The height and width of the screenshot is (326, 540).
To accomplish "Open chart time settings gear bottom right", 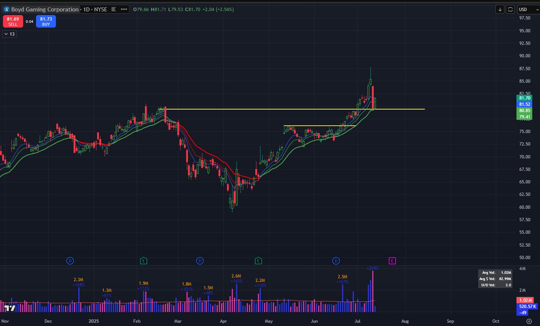I will coord(529,322).
